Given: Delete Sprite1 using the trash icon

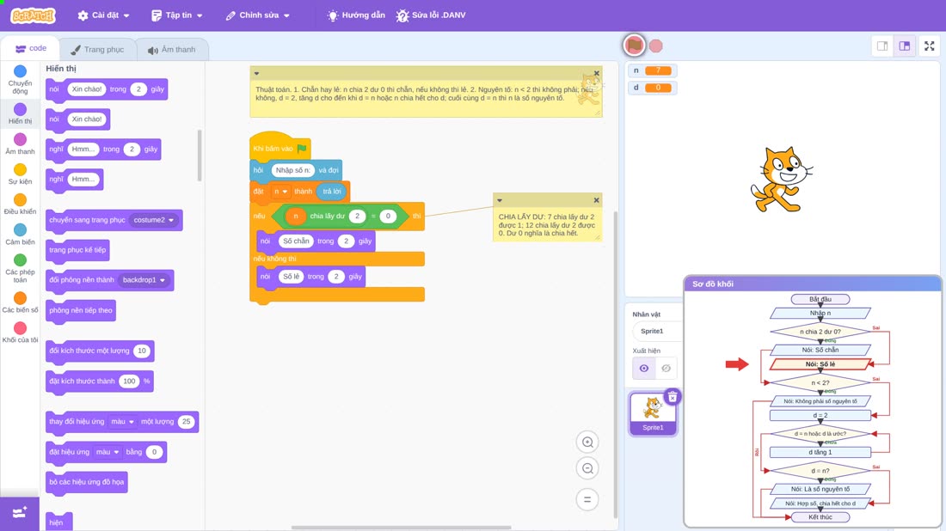Looking at the screenshot, I should pos(673,397).
